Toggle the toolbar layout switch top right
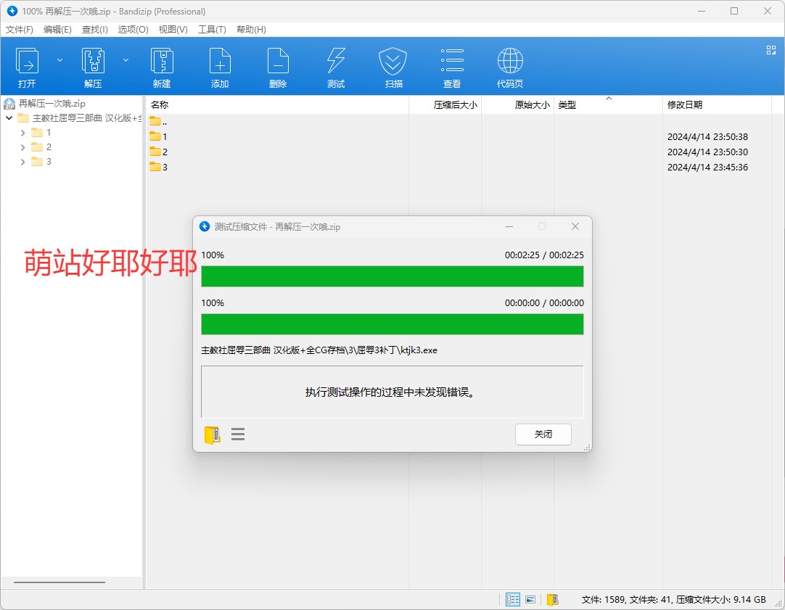785x610 pixels. click(770, 51)
